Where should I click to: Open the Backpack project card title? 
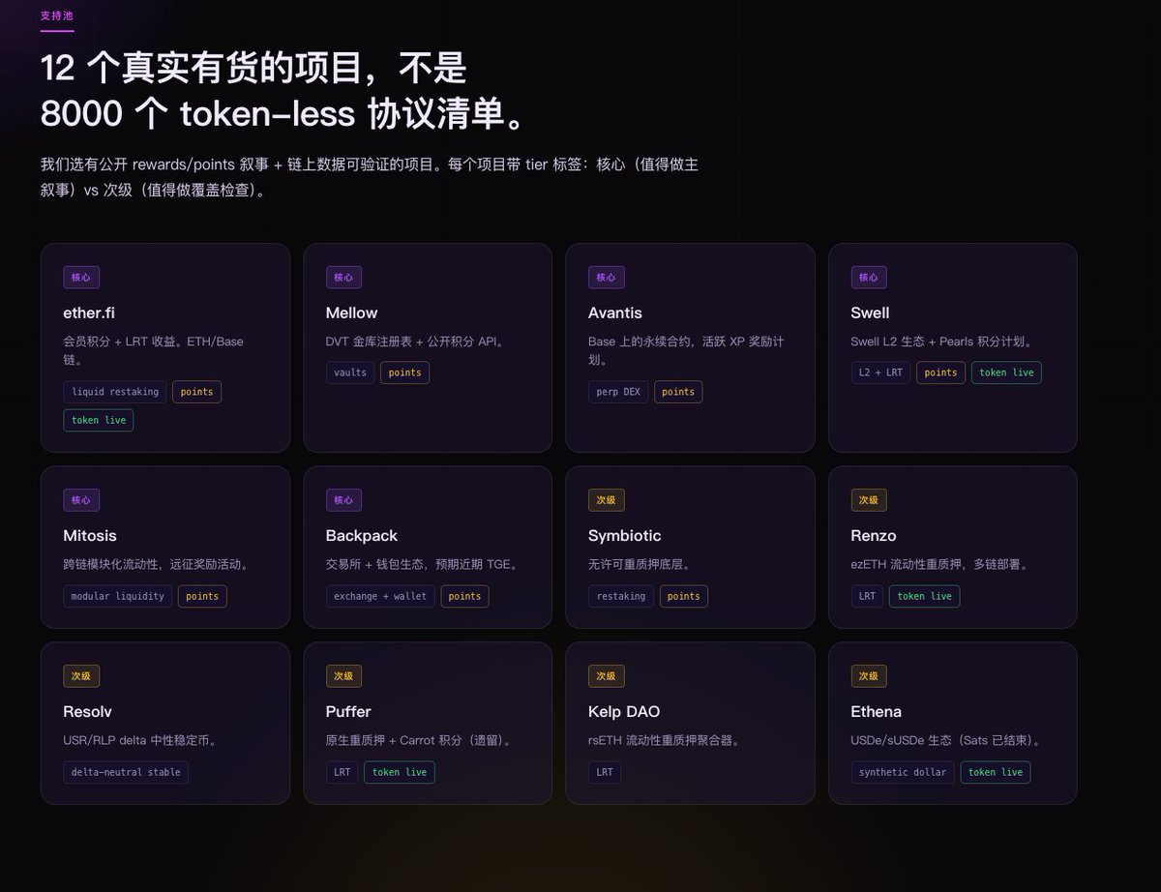(x=362, y=535)
